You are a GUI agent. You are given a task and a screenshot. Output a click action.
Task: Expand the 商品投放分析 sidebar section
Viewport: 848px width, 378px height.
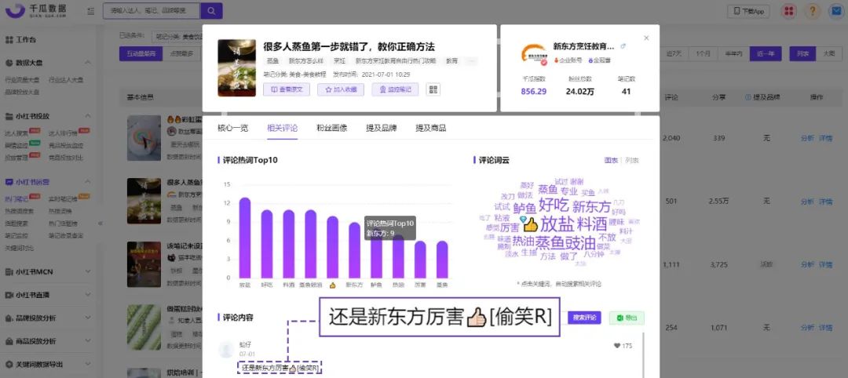88,341
